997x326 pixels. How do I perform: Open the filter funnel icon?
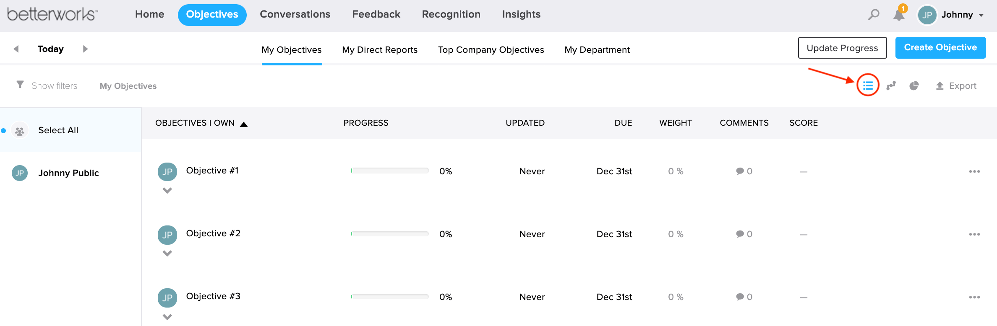click(19, 85)
